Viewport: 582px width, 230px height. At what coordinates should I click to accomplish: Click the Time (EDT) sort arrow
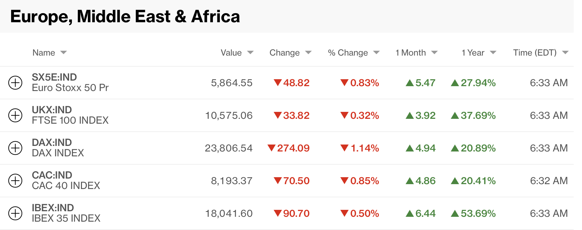[565, 53]
